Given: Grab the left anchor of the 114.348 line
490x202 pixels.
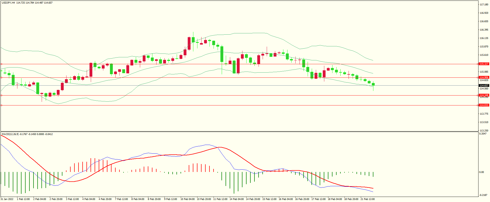Looking at the screenshot, I should point(1,95).
